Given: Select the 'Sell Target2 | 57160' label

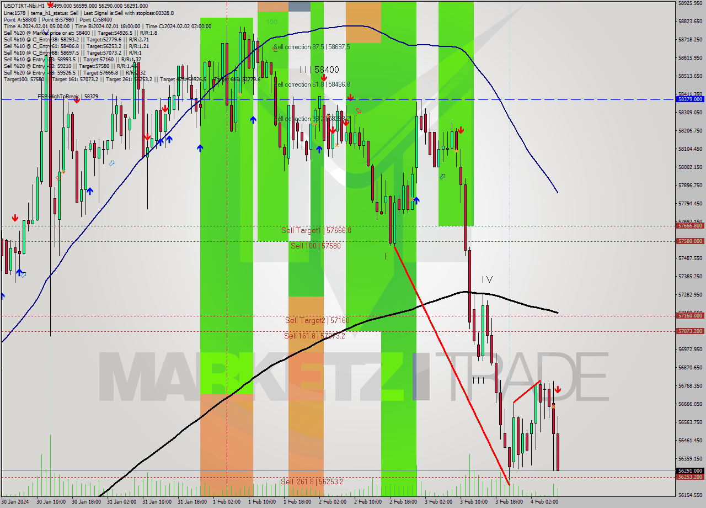Looking at the screenshot, I should click(x=317, y=320).
